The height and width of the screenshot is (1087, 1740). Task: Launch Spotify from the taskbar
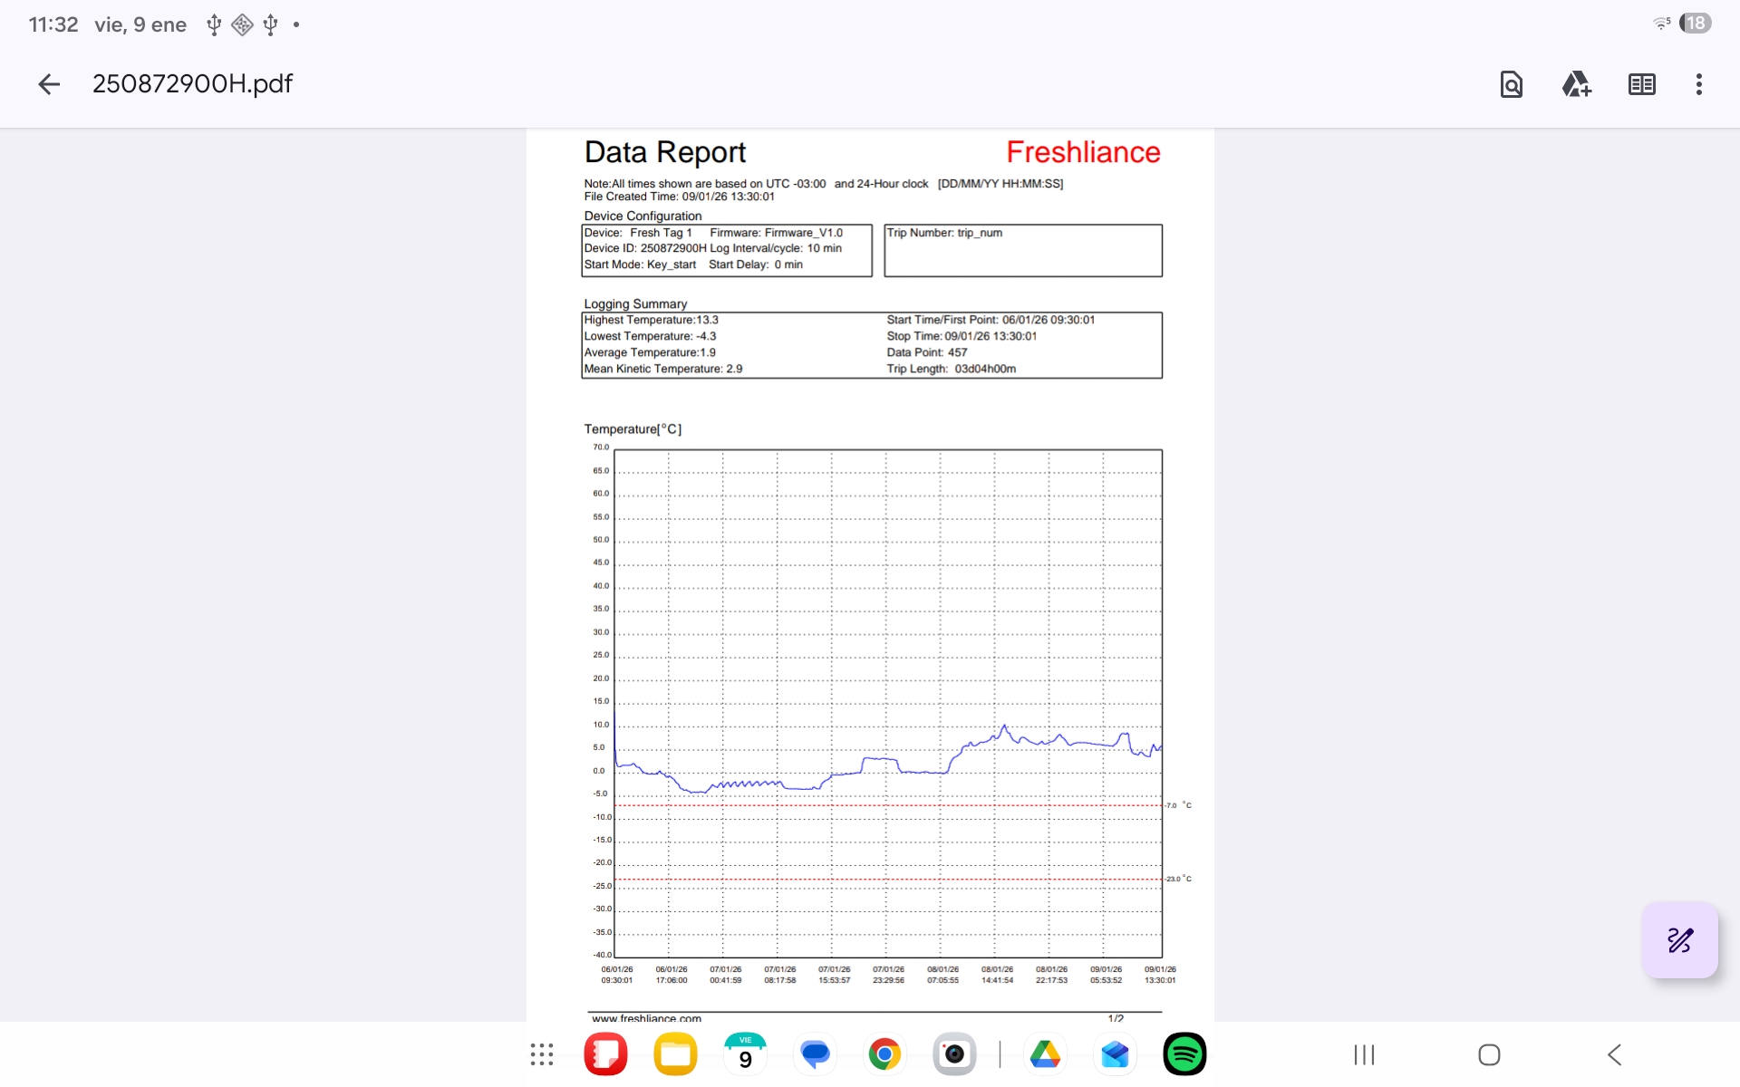1184,1054
